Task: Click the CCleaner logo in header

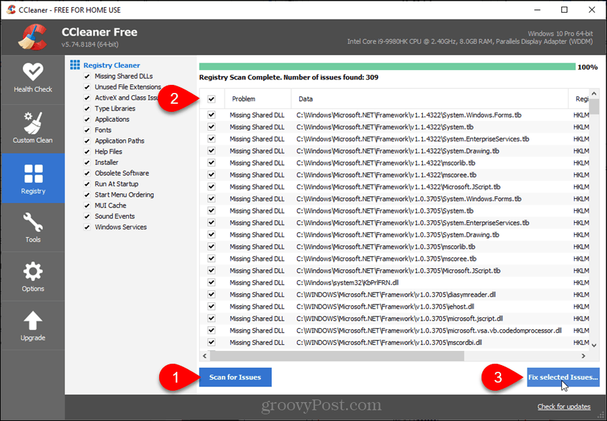Action: (x=32, y=37)
